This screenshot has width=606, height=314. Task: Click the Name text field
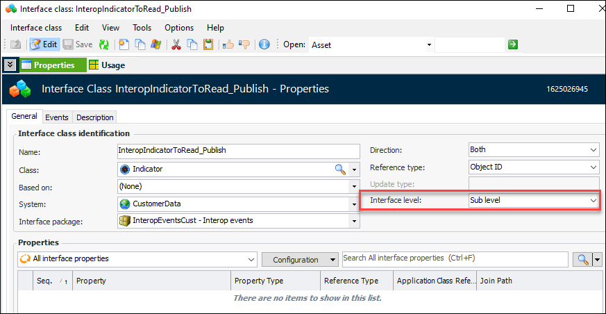239,151
